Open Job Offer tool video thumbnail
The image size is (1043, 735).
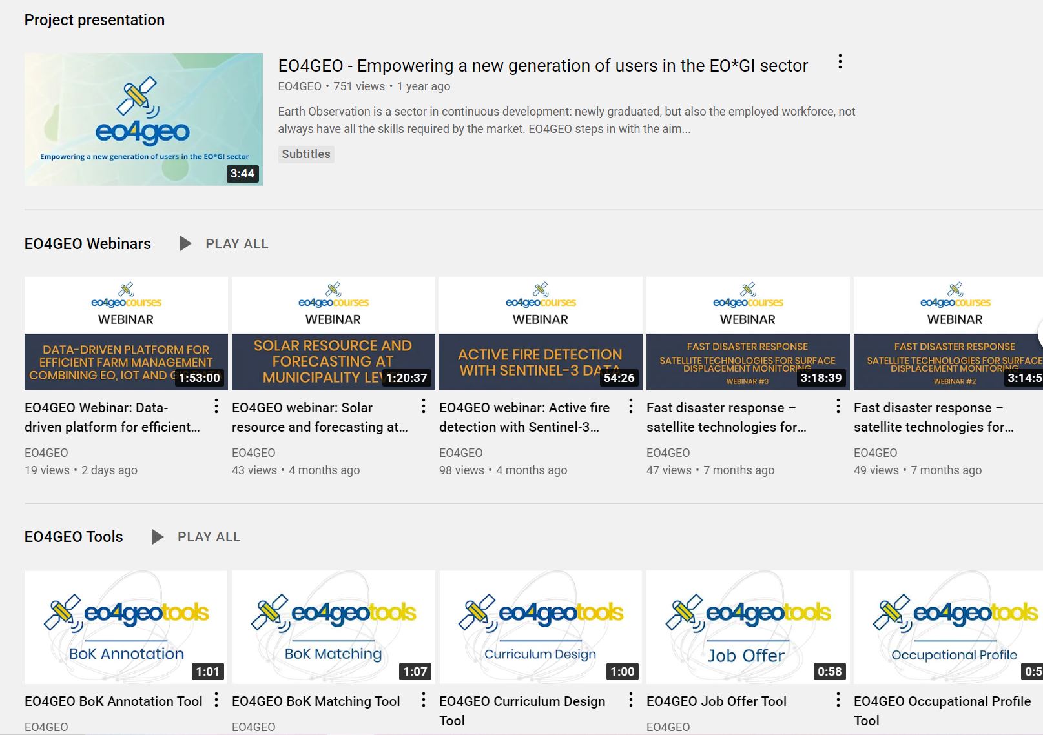tap(748, 627)
